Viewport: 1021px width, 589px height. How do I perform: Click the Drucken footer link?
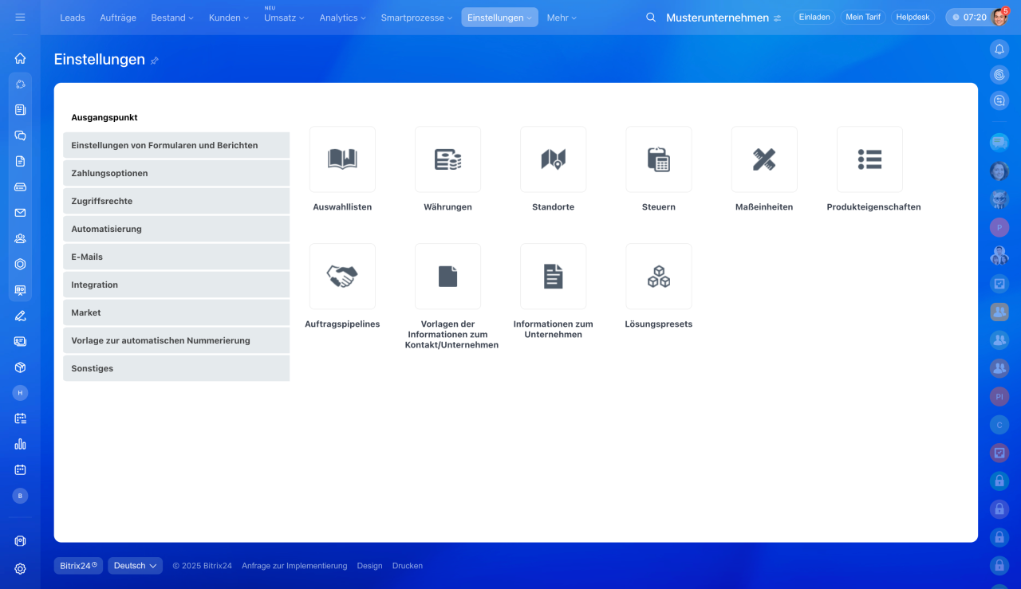407,566
